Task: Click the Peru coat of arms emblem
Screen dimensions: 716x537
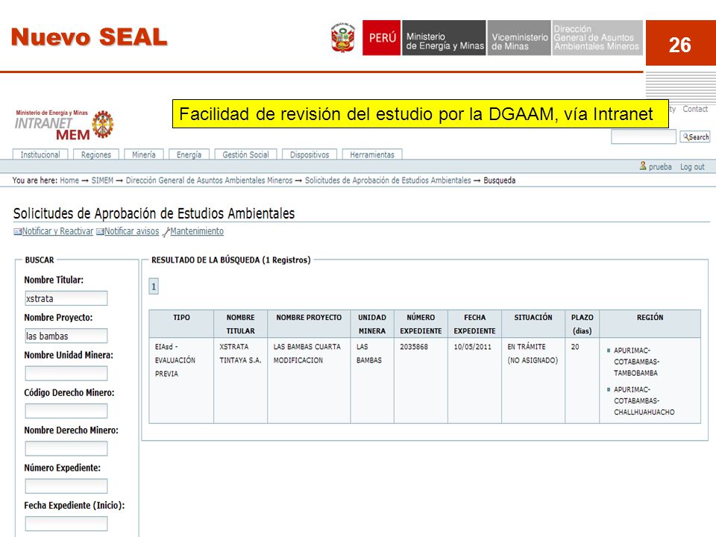Action: 343,37
